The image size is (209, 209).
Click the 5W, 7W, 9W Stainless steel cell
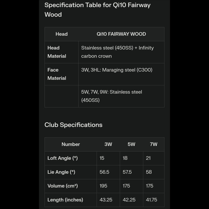point(111,96)
